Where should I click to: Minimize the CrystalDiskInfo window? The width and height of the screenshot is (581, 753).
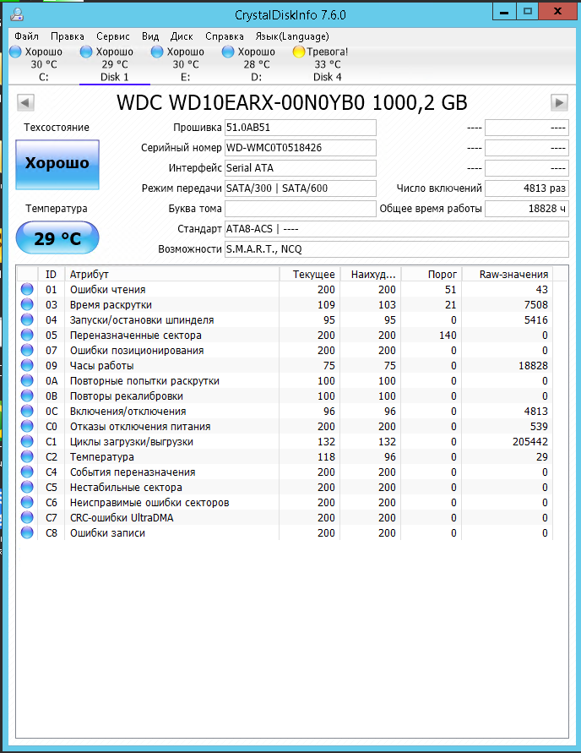pyautogui.click(x=504, y=12)
